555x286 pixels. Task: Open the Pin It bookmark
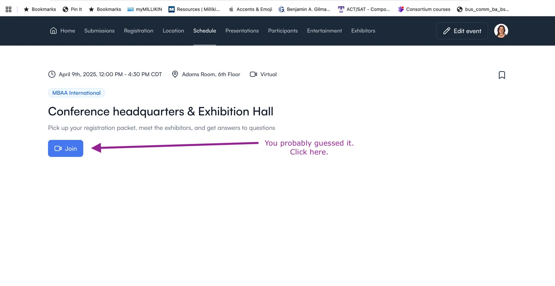click(x=73, y=9)
